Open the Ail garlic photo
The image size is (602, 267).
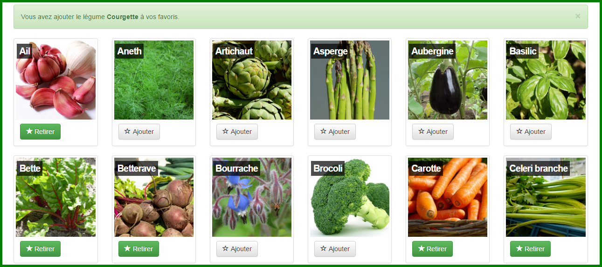coord(56,80)
